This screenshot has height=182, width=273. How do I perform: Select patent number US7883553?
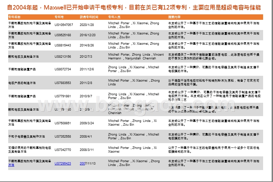pyautogui.click(x=63, y=83)
